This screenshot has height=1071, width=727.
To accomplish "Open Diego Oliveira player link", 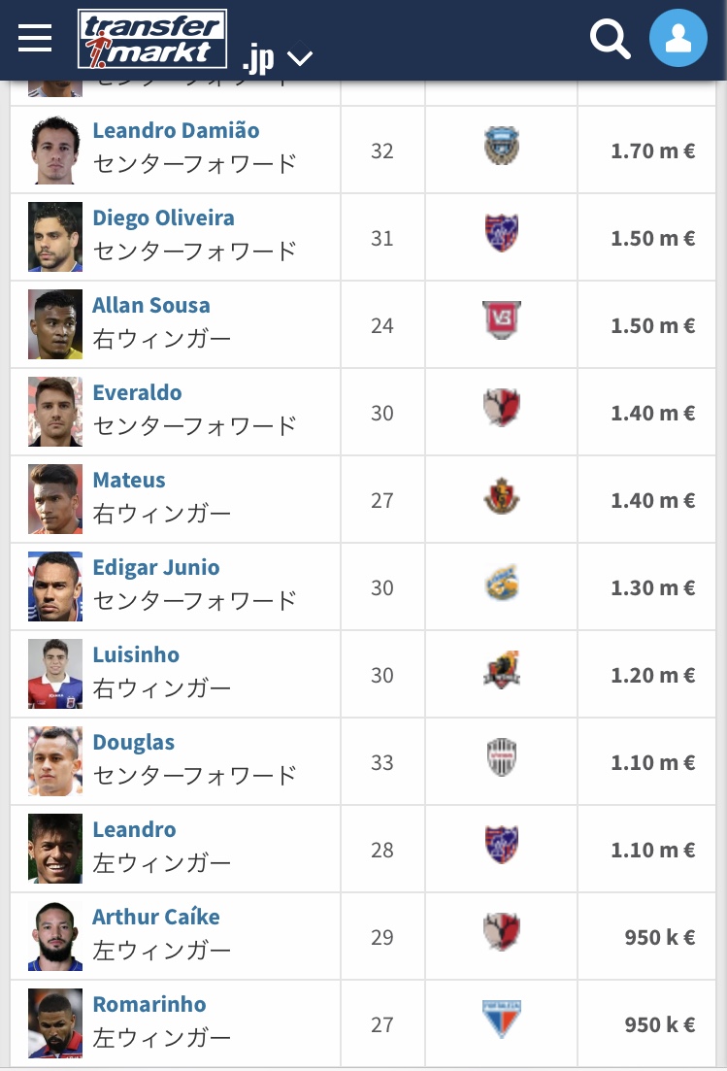I will pyautogui.click(x=164, y=218).
